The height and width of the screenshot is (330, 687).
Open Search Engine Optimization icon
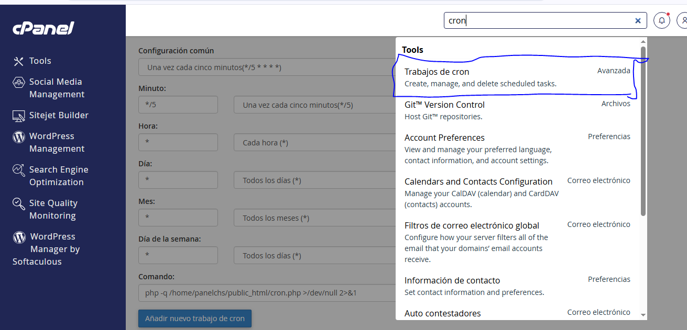coord(19,170)
